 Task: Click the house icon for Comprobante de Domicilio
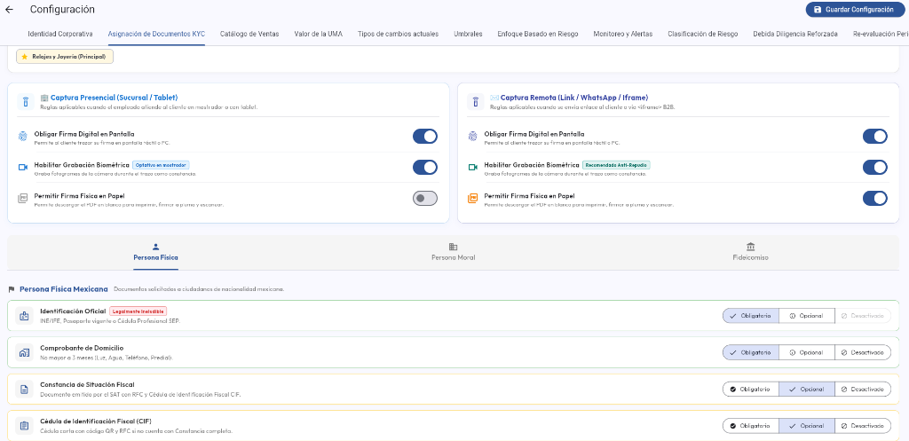click(x=24, y=352)
